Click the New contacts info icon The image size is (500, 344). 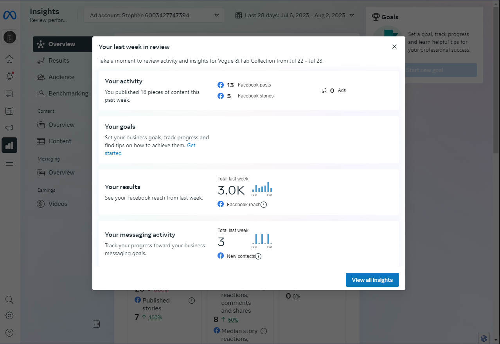(258, 256)
